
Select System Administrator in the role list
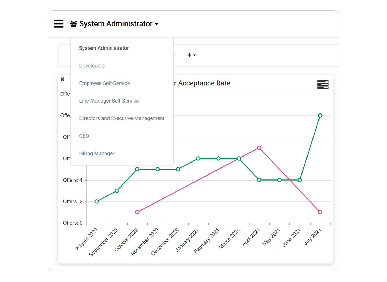(x=104, y=48)
